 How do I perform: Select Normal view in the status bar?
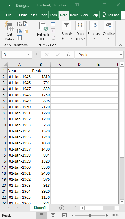tap(41, 215)
